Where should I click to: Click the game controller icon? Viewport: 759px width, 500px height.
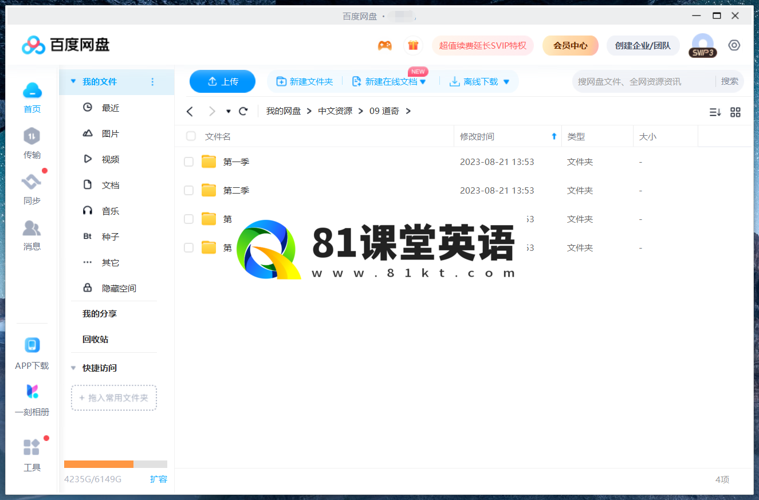[x=385, y=45]
